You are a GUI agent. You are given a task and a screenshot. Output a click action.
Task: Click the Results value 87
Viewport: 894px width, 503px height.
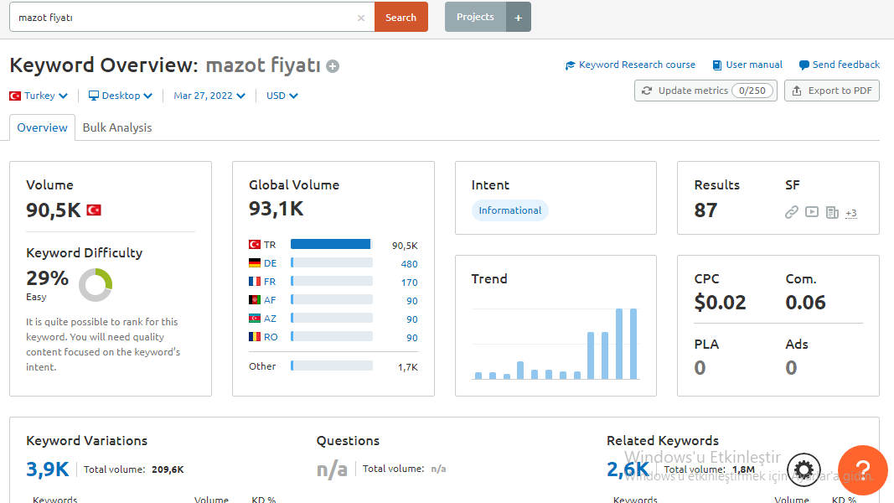[x=705, y=210]
